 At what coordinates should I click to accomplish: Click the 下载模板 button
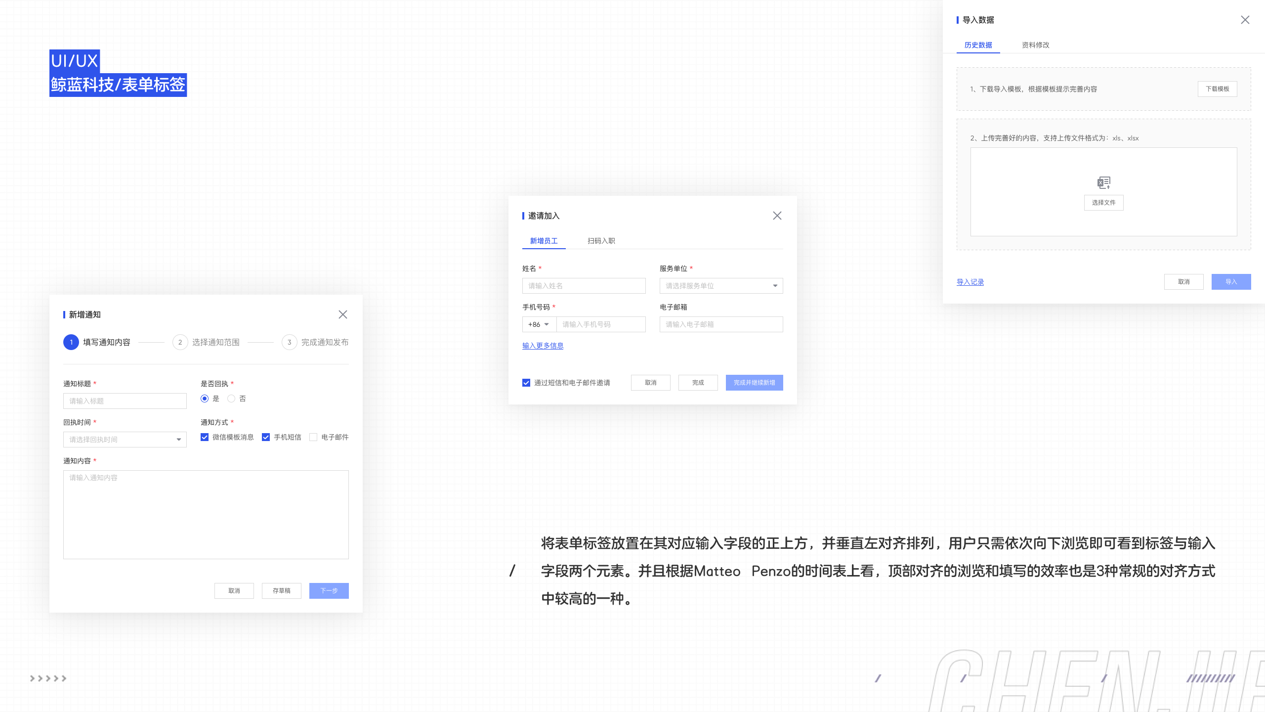click(x=1217, y=89)
